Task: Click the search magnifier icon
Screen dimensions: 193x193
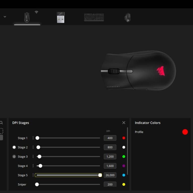Action: [1, 123]
